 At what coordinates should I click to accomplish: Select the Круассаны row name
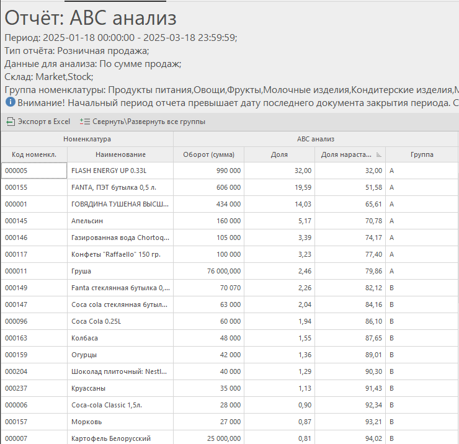click(x=120, y=388)
